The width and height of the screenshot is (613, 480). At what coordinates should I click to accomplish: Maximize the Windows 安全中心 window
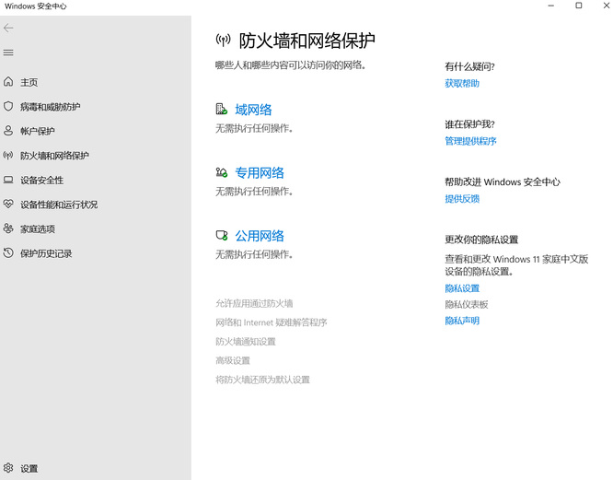pos(579,6)
